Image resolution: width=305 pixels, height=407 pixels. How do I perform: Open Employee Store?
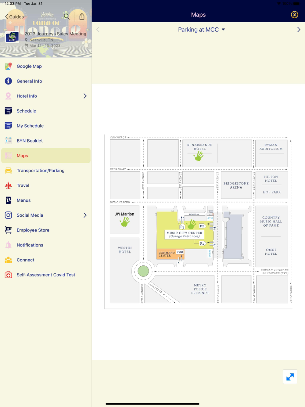pos(46,230)
